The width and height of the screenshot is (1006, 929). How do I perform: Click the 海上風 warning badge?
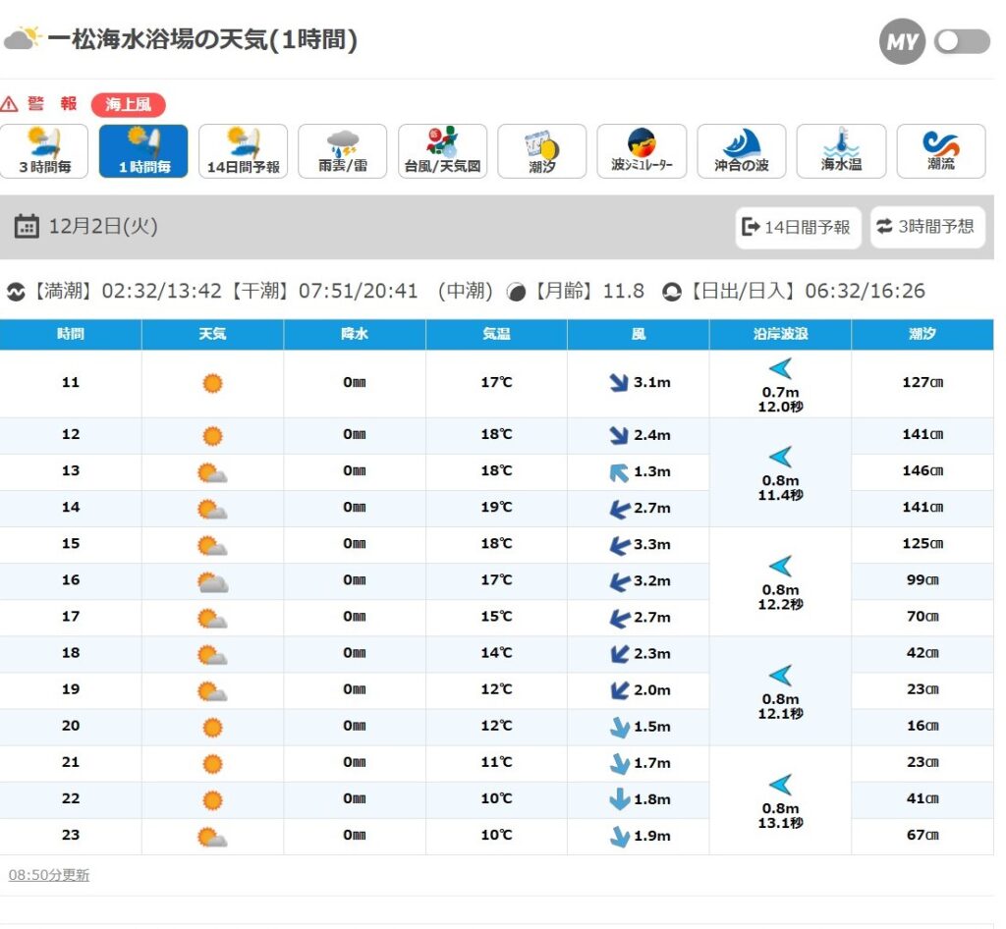[x=128, y=104]
